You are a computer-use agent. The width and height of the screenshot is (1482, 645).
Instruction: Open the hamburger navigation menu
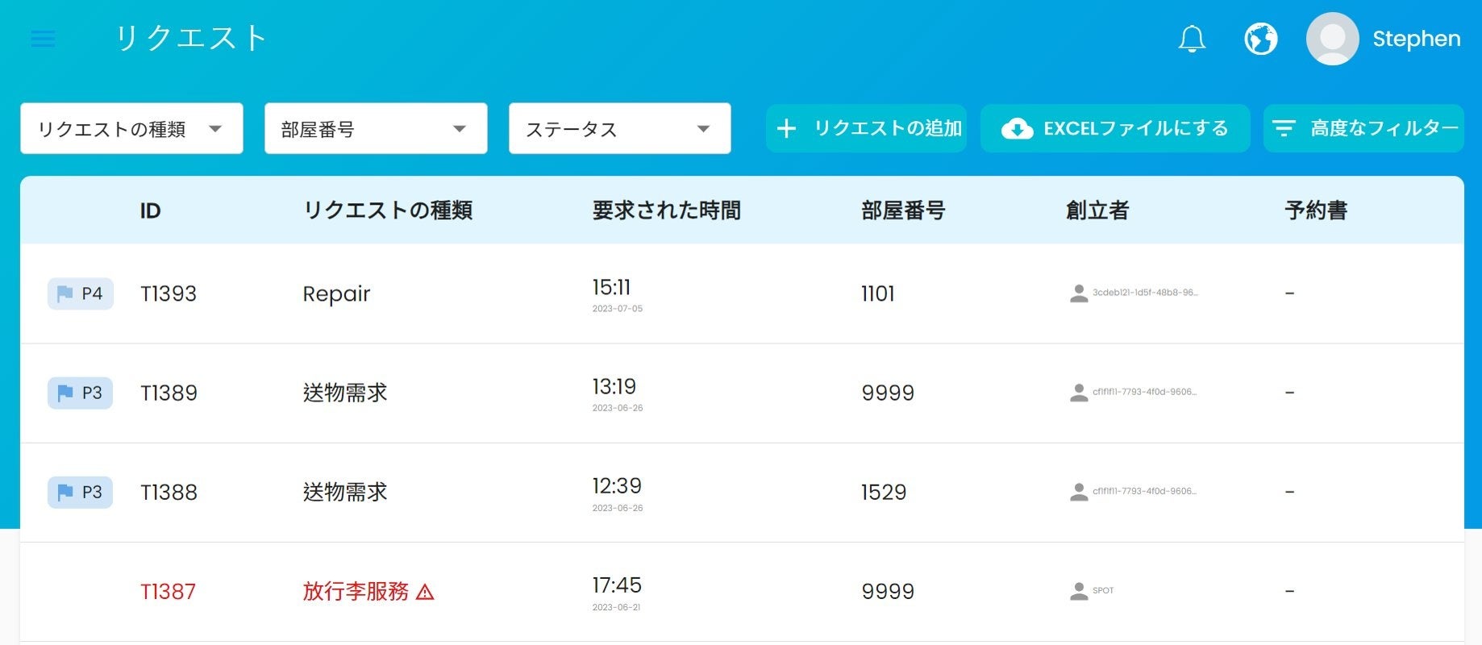point(43,38)
